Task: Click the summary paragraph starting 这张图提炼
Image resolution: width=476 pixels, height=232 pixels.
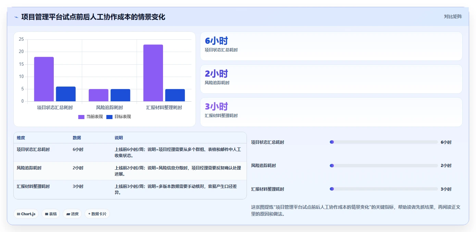Action: pos(356,210)
